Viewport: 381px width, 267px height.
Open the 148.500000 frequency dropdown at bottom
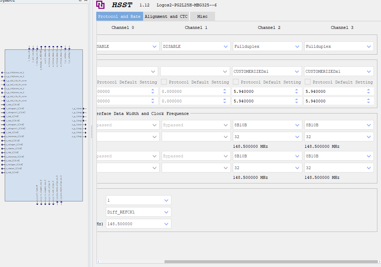click(x=138, y=224)
